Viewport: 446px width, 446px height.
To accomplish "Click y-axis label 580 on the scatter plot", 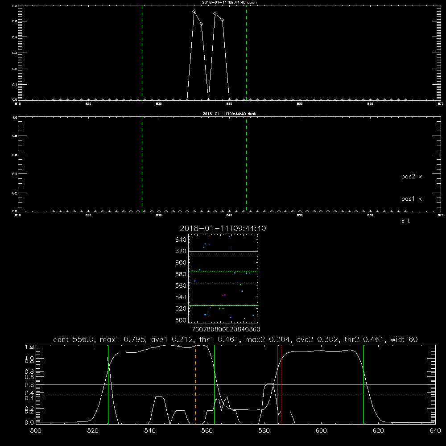I will pyautogui.click(x=181, y=274).
